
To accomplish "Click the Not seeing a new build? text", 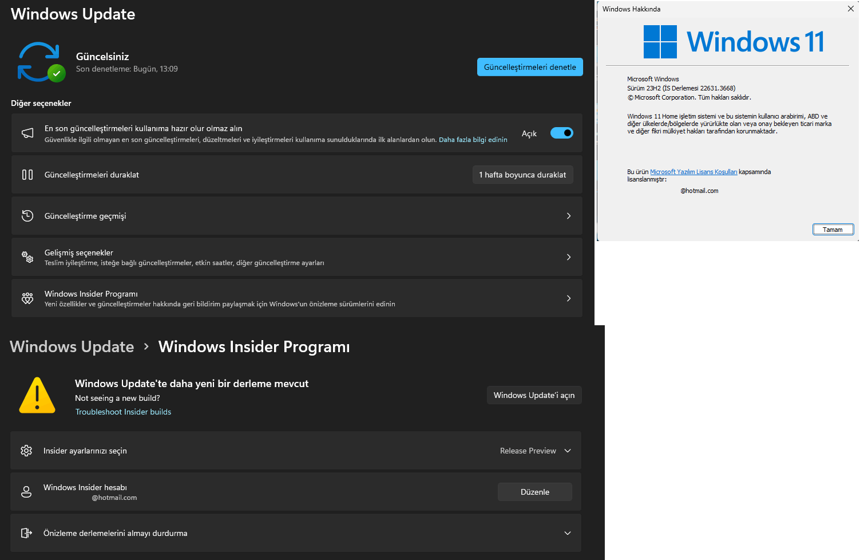I will pyautogui.click(x=117, y=398).
